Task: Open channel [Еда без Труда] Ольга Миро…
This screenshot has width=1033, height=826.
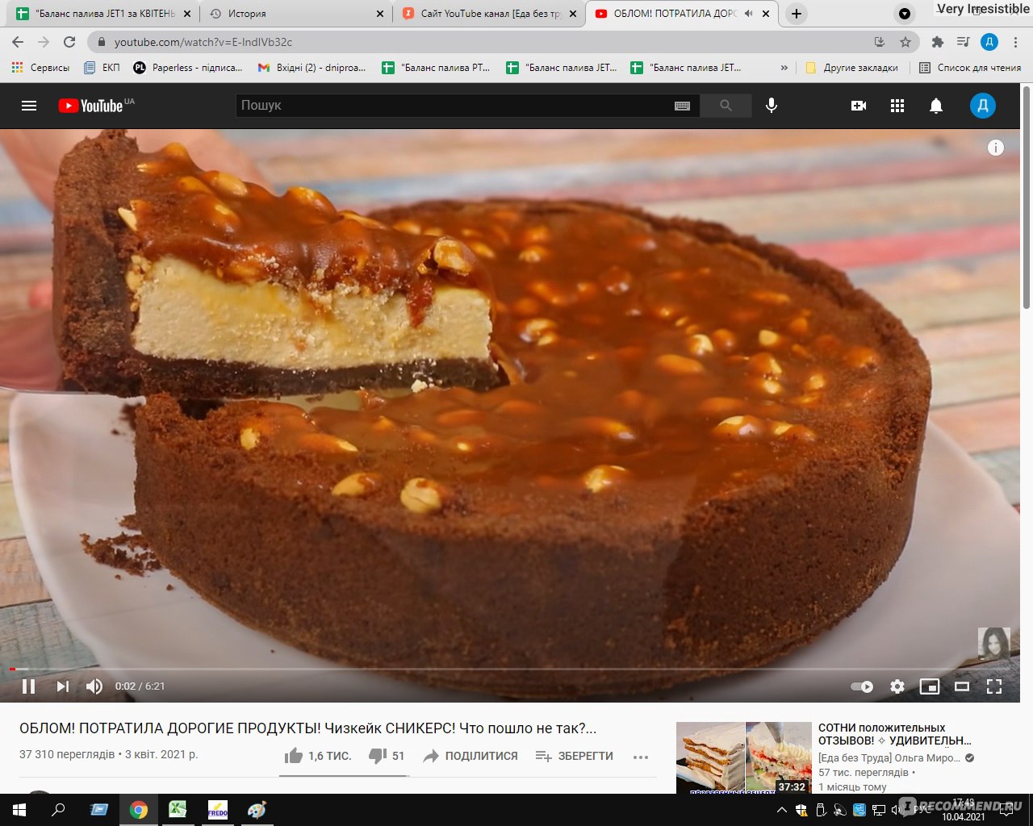Action: click(x=889, y=758)
